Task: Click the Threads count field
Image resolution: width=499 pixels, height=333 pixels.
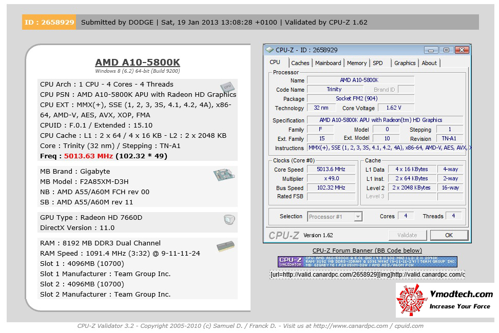Action: click(453, 216)
